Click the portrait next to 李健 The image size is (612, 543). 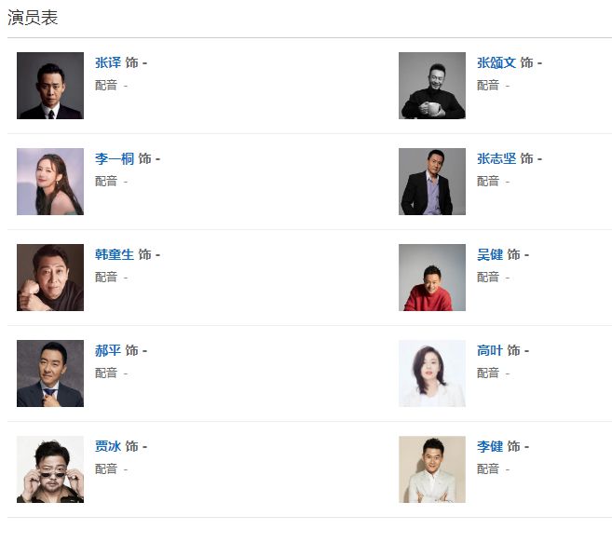pos(432,469)
